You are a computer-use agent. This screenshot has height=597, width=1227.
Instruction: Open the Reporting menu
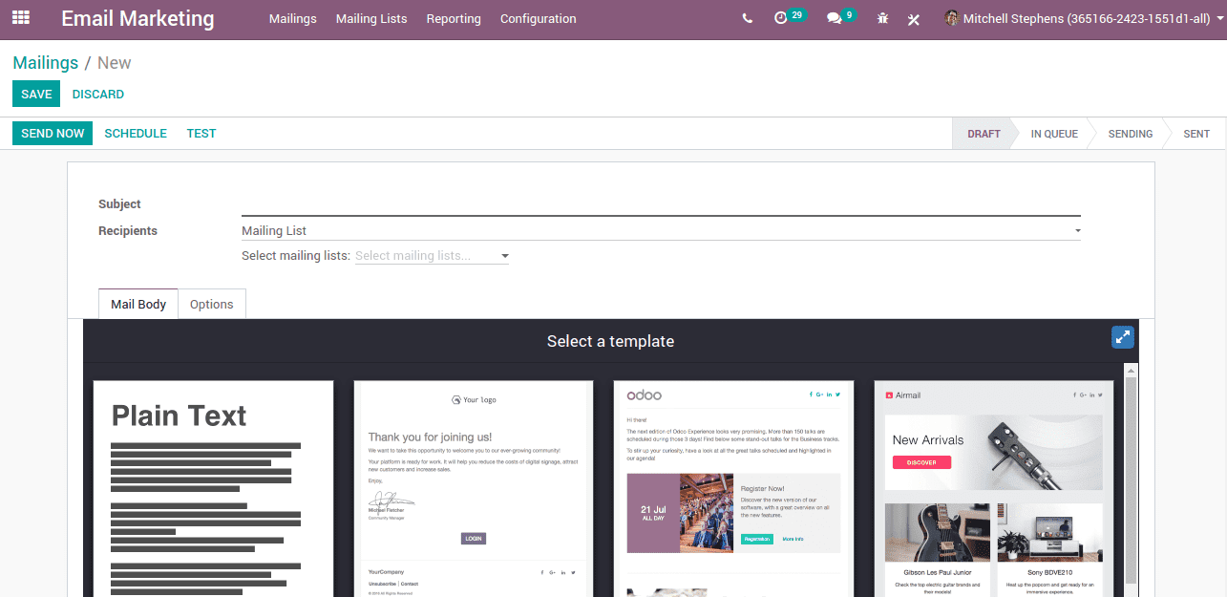click(454, 19)
